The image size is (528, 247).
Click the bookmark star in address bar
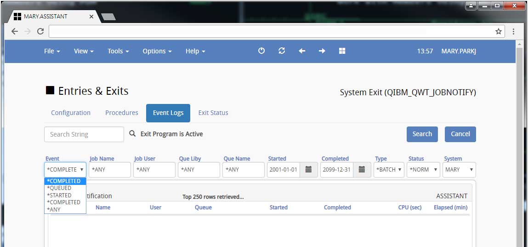click(499, 31)
